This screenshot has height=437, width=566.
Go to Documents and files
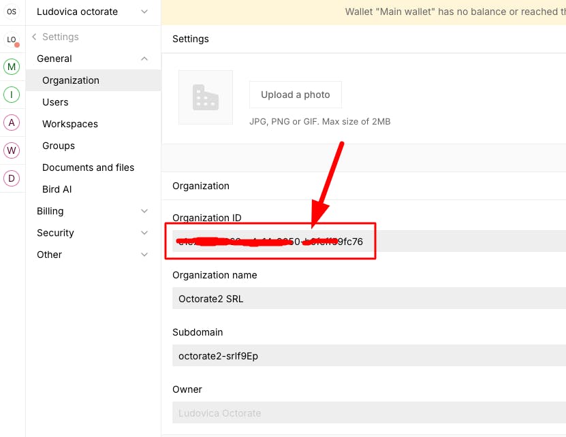tap(89, 167)
